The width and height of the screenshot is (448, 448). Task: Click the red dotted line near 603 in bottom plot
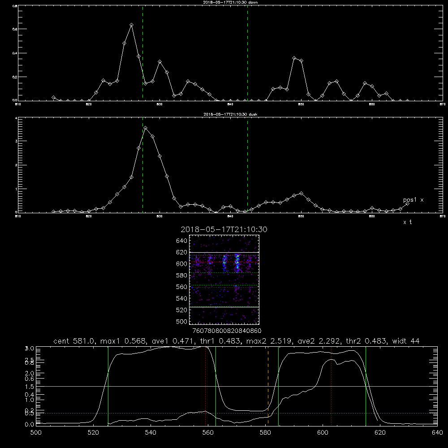[x=331, y=386]
